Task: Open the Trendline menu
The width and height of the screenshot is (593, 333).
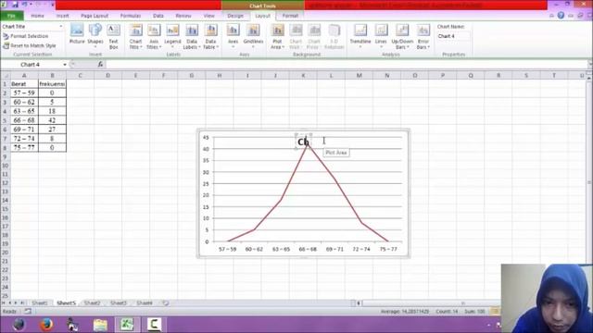Action: click(x=360, y=36)
